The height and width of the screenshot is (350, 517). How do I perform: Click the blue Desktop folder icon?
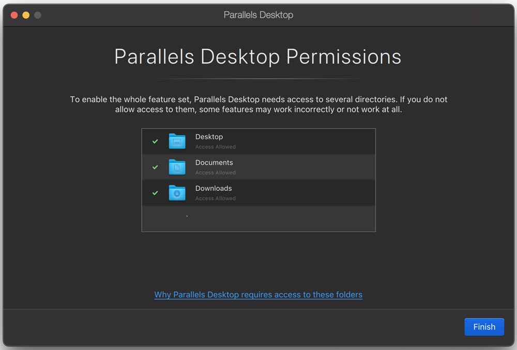pos(177,141)
